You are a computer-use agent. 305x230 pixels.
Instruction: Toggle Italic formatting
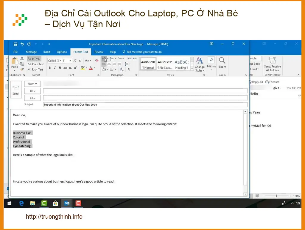[x=55, y=68]
